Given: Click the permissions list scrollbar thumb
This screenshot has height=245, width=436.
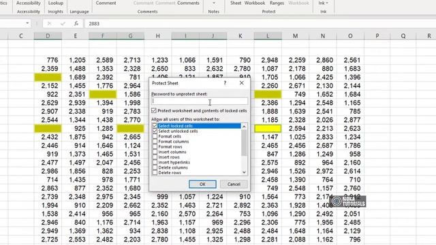Looking at the screenshot, I should [244, 142].
